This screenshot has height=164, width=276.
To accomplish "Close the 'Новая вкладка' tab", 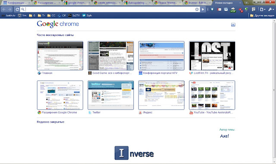I will 240,3.
